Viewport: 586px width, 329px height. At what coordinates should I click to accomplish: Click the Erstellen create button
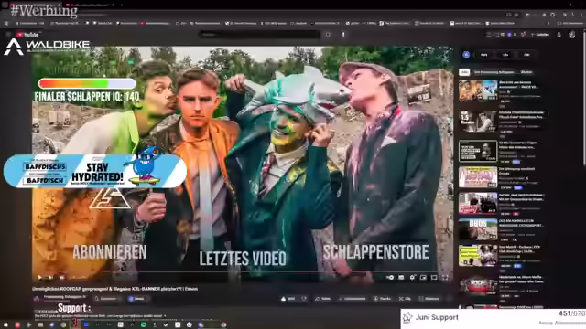click(x=540, y=35)
